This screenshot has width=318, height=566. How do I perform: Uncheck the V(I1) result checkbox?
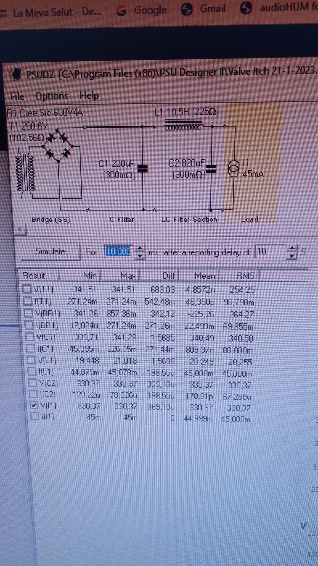click(x=34, y=405)
